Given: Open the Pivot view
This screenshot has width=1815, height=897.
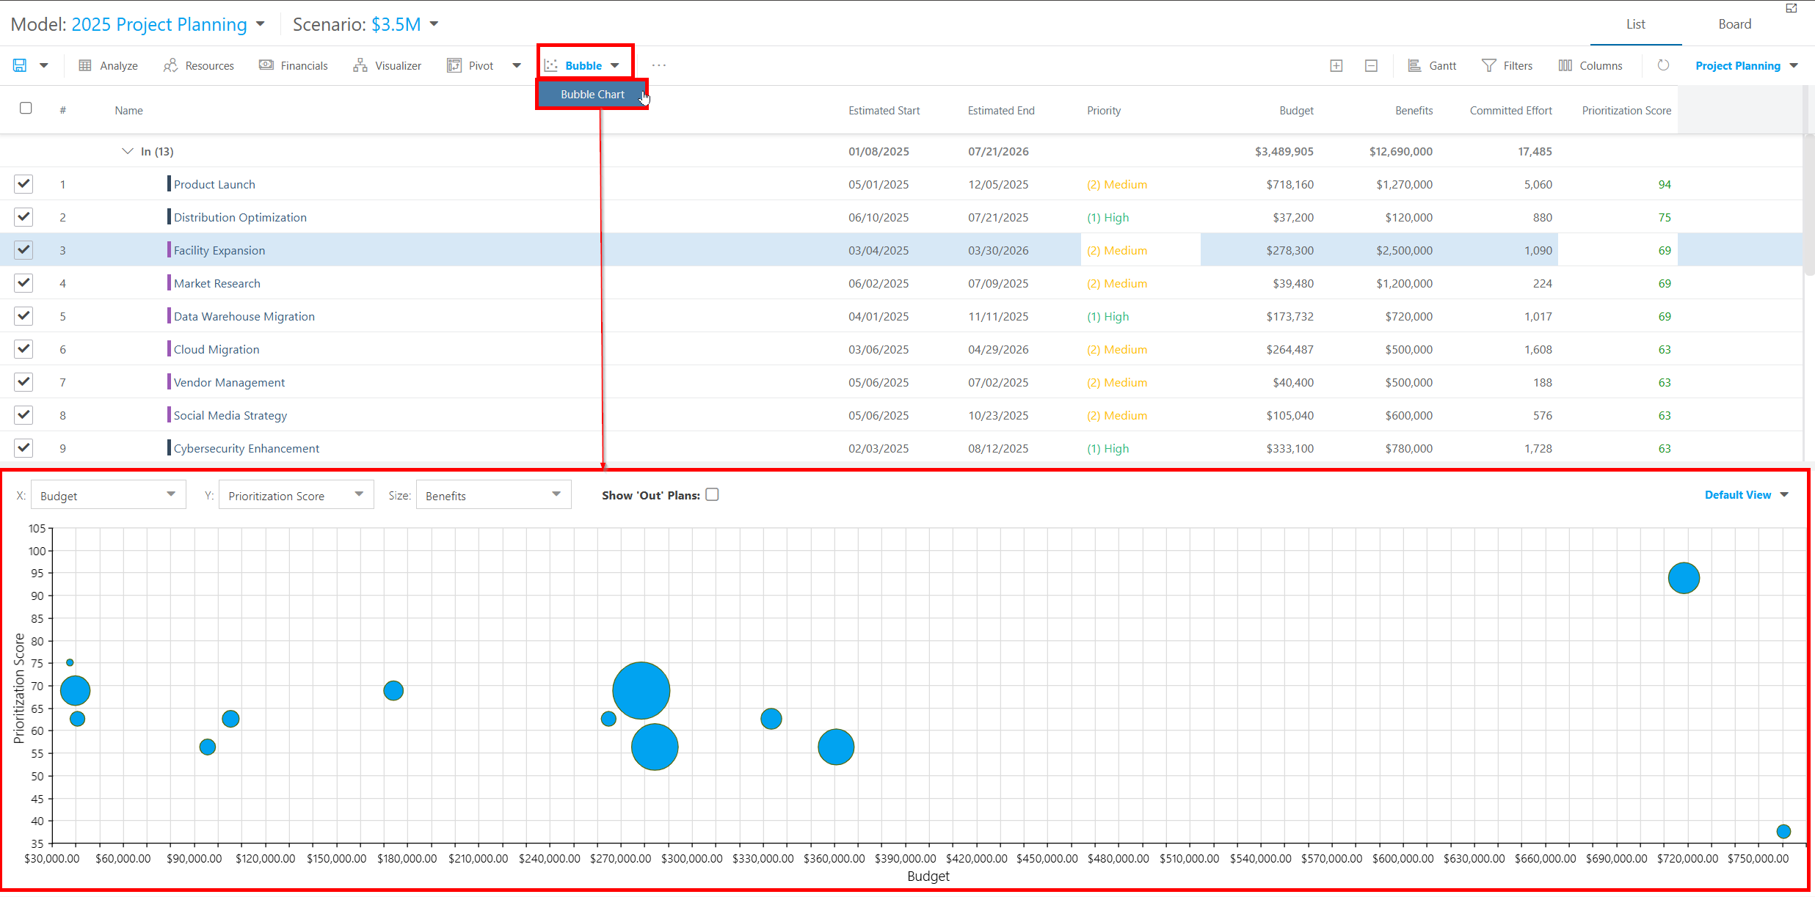Looking at the screenshot, I should 470,65.
